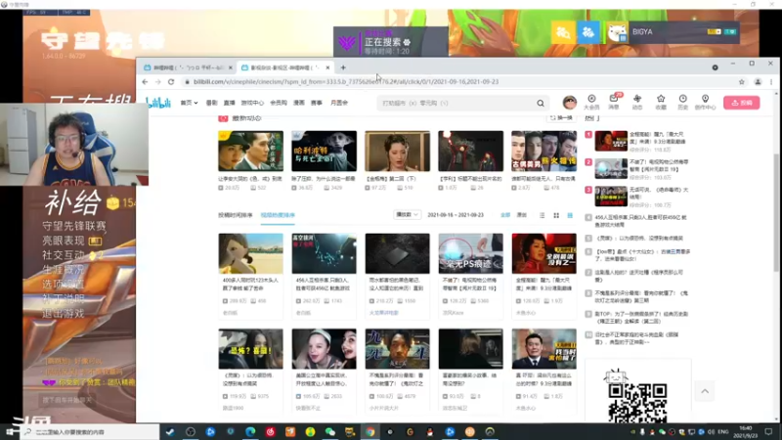
Task: Open the taskbar notification center
Action: pyautogui.click(x=768, y=431)
